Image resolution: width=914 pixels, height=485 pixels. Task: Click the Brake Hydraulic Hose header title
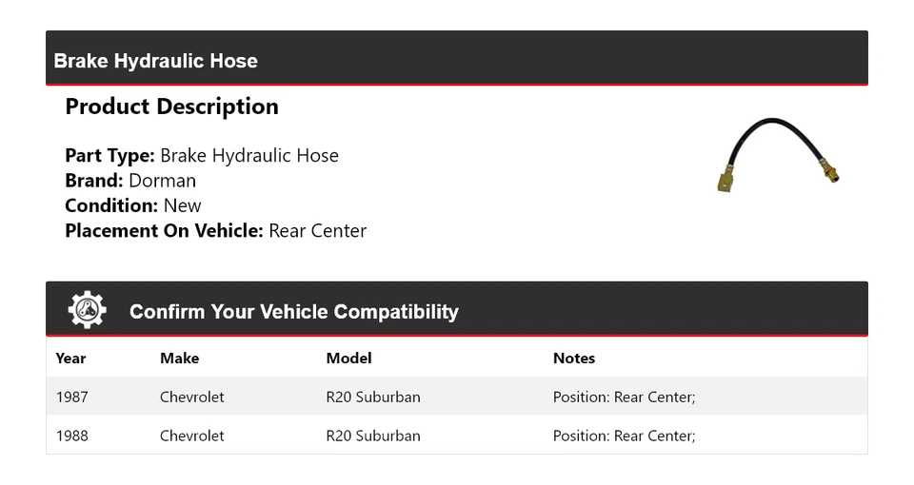[156, 61]
